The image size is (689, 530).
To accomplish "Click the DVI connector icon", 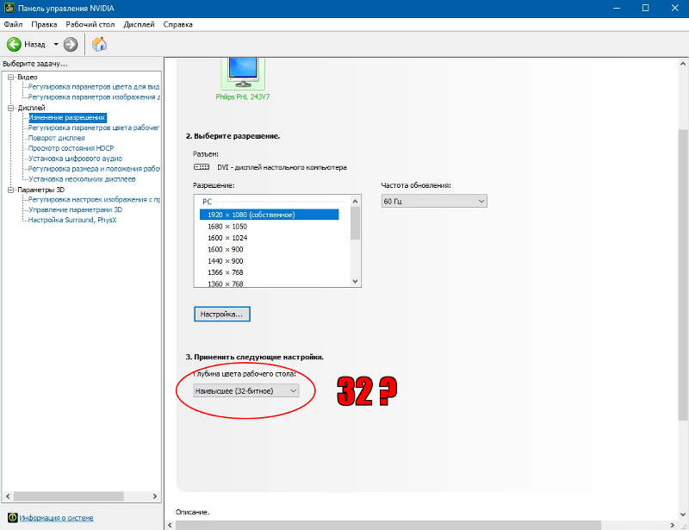I will click(x=202, y=167).
